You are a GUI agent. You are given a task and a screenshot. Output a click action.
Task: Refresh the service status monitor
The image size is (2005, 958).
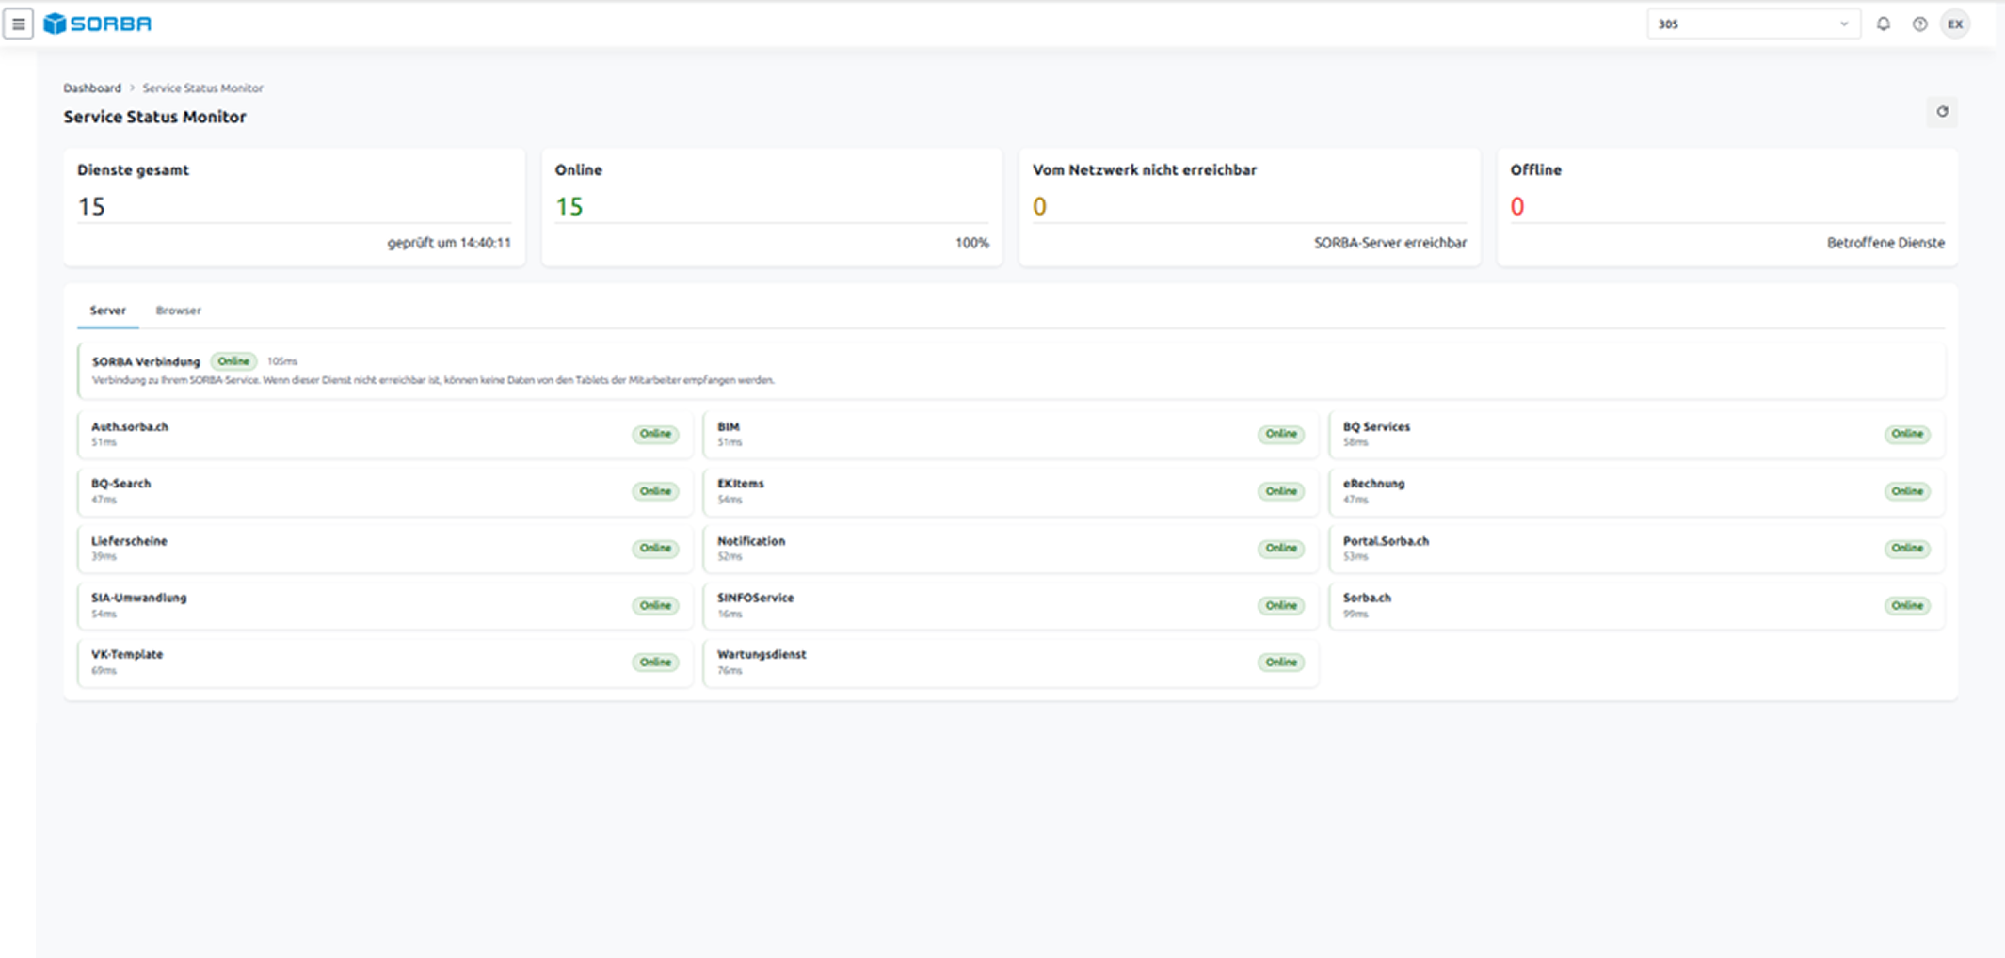tap(1942, 112)
